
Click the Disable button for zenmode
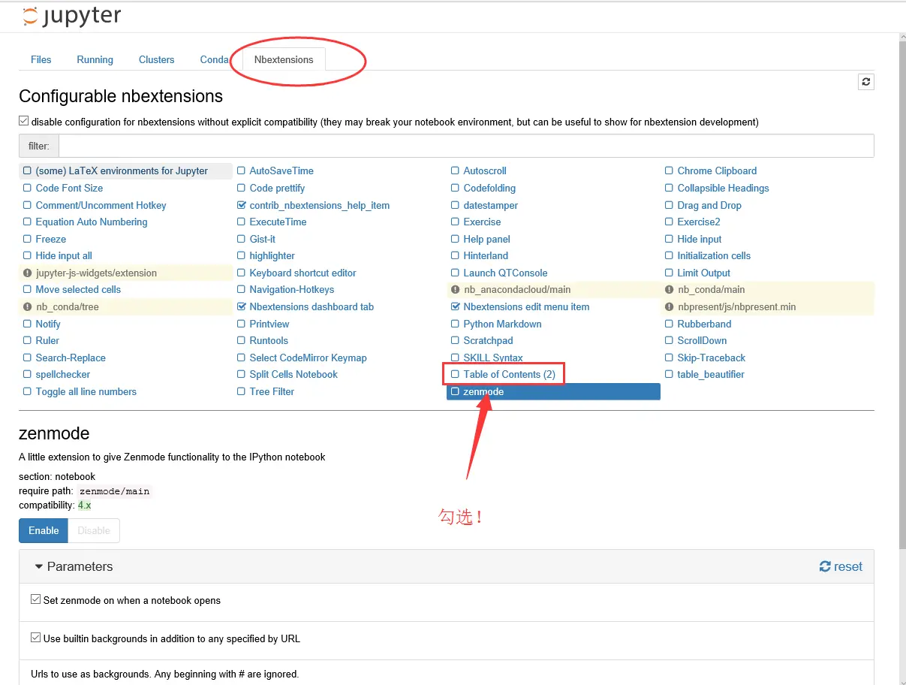[x=94, y=530]
